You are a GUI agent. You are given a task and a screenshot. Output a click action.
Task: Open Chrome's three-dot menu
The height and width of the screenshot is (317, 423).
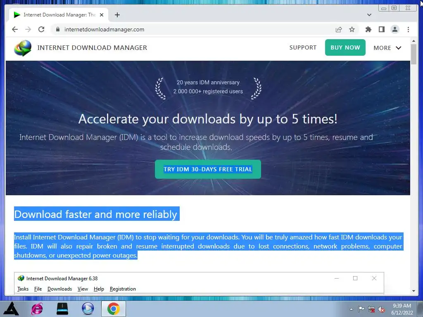pos(408,29)
